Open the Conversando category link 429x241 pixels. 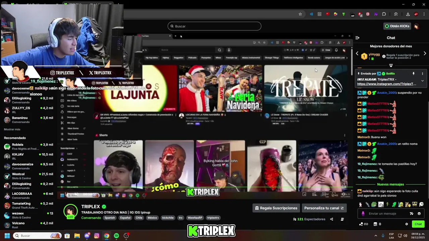click(x=91, y=218)
